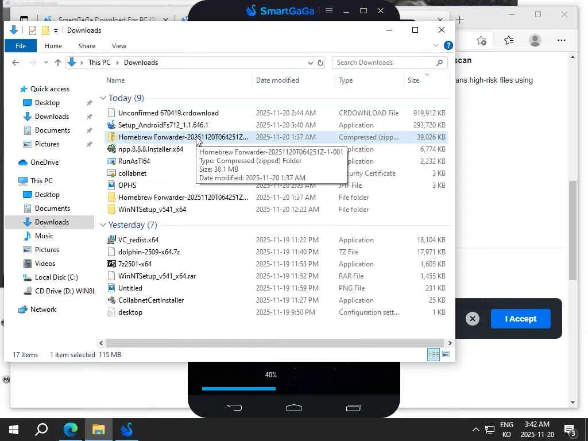Click Edge page vertical scrollbar thumb
Image resolution: width=588 pixels, height=441 pixels.
(x=572, y=230)
